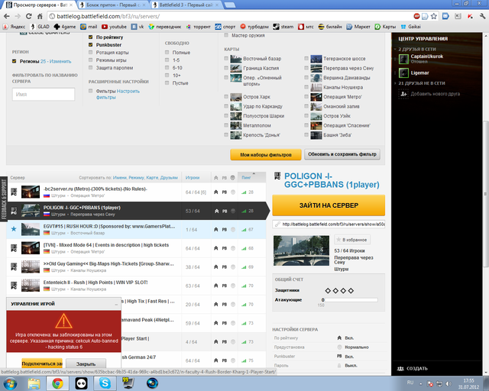Viewport: 489px width, 391px height.
Task: Click Закрыть in game manager panel
Action: [x=86, y=364]
